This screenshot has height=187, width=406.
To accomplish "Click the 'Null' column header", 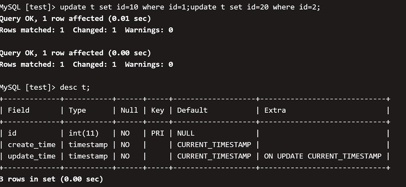I will (129, 110).
